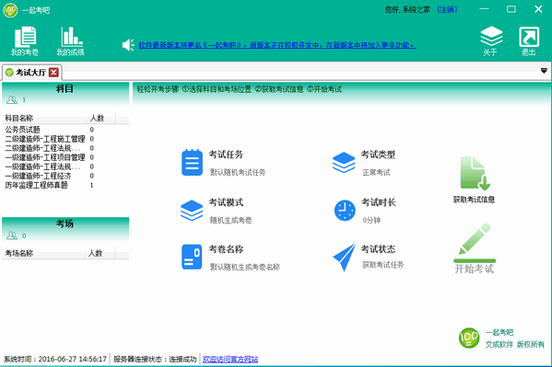
Task: Open the 我的考卷 toolbar icon
Action: (25, 37)
